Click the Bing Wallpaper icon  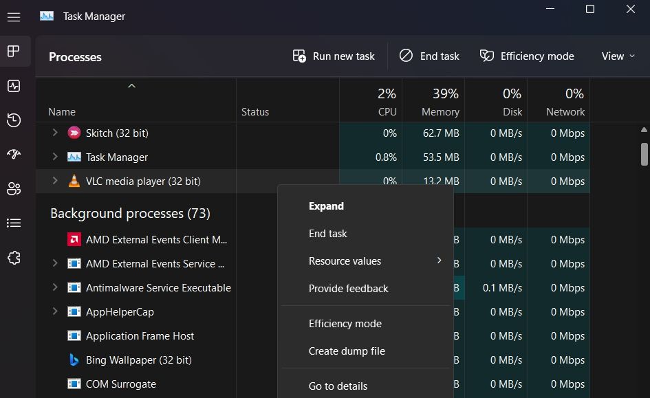pos(74,360)
